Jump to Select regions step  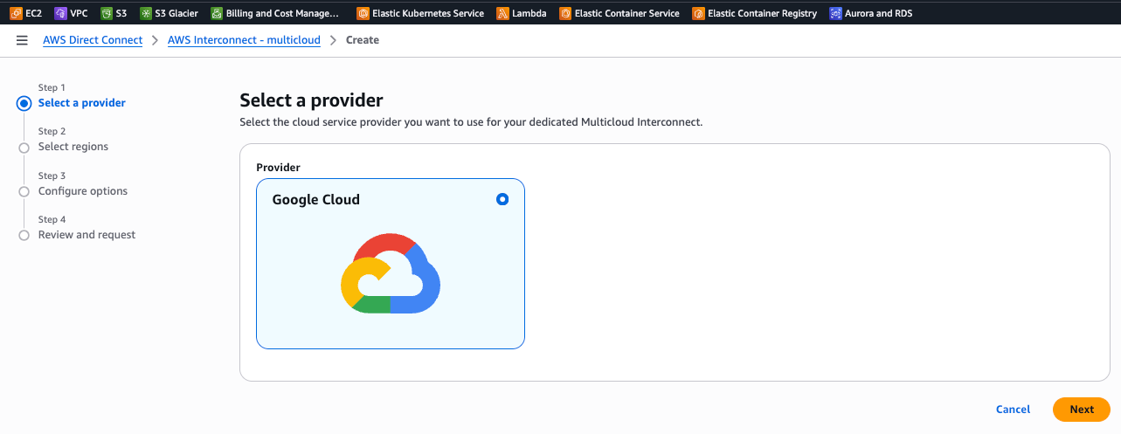pyautogui.click(x=73, y=147)
